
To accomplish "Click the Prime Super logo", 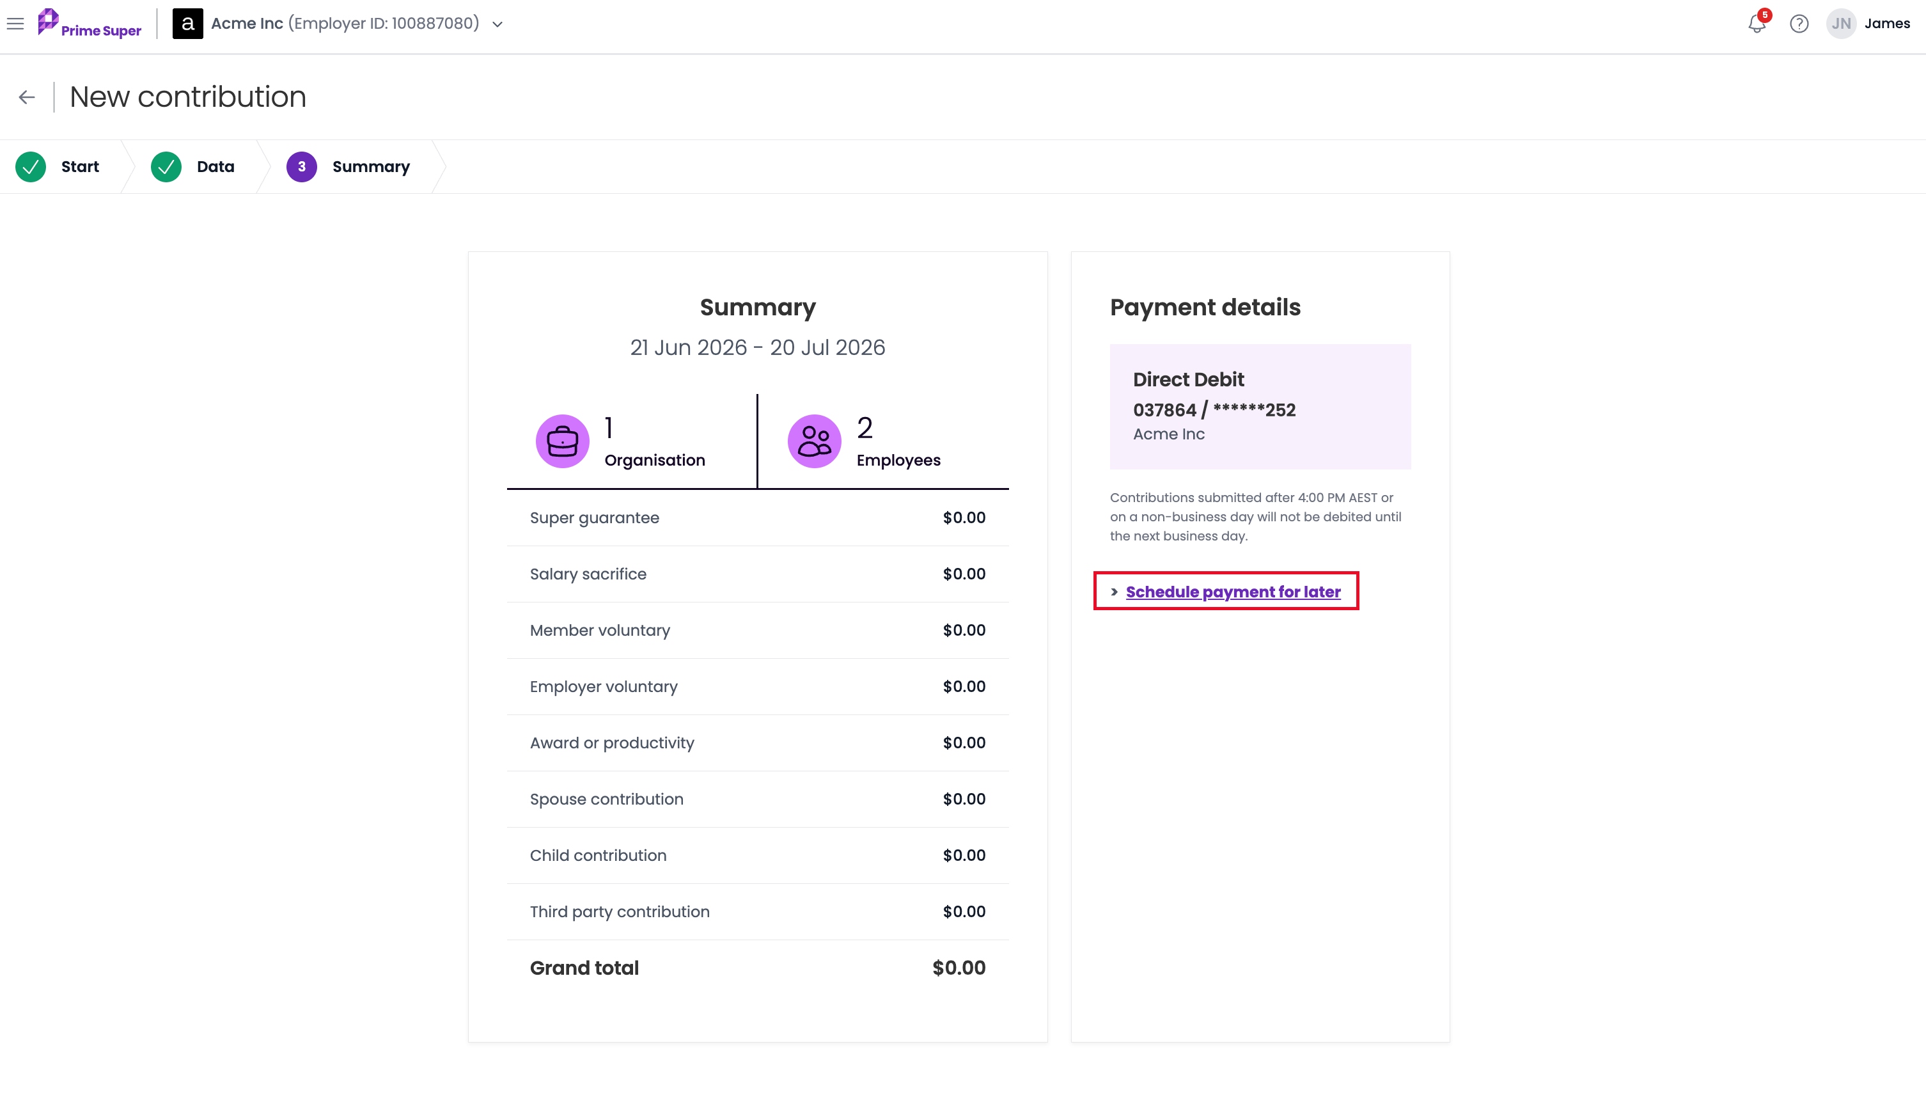I will (x=90, y=23).
